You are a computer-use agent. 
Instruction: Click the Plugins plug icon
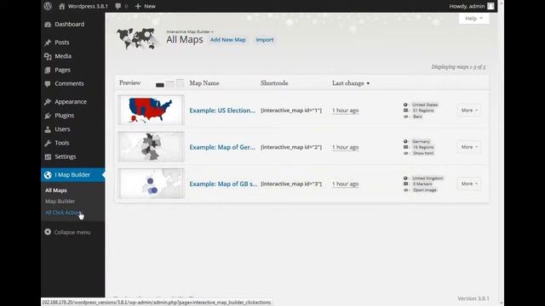click(48, 116)
